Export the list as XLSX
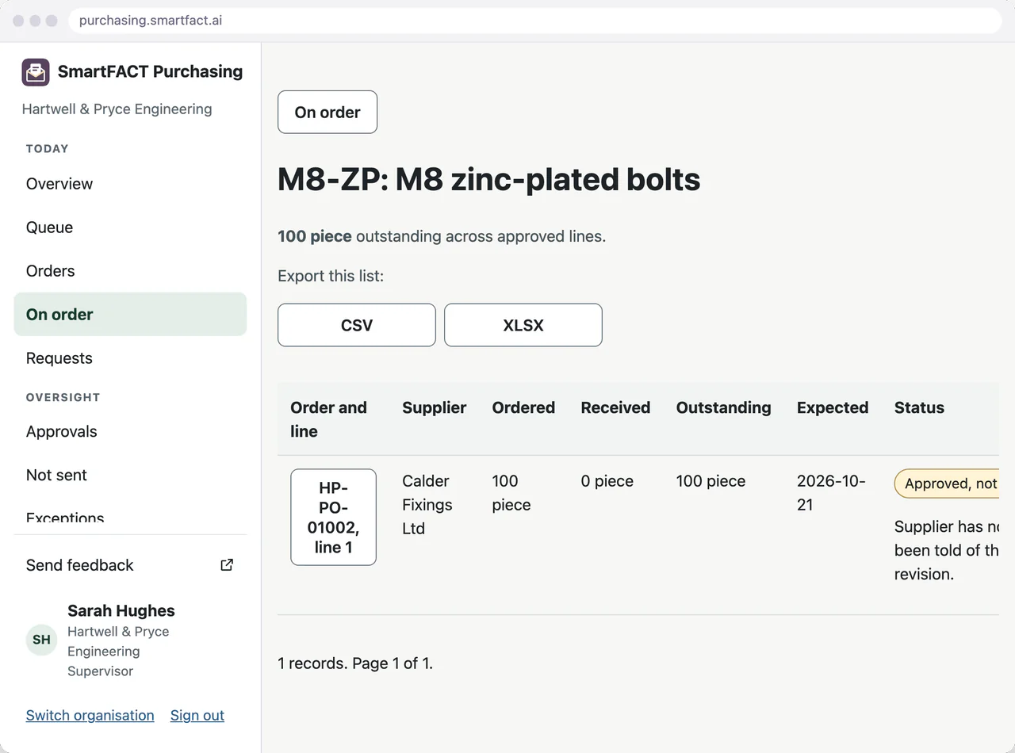This screenshot has width=1015, height=753. click(x=523, y=325)
